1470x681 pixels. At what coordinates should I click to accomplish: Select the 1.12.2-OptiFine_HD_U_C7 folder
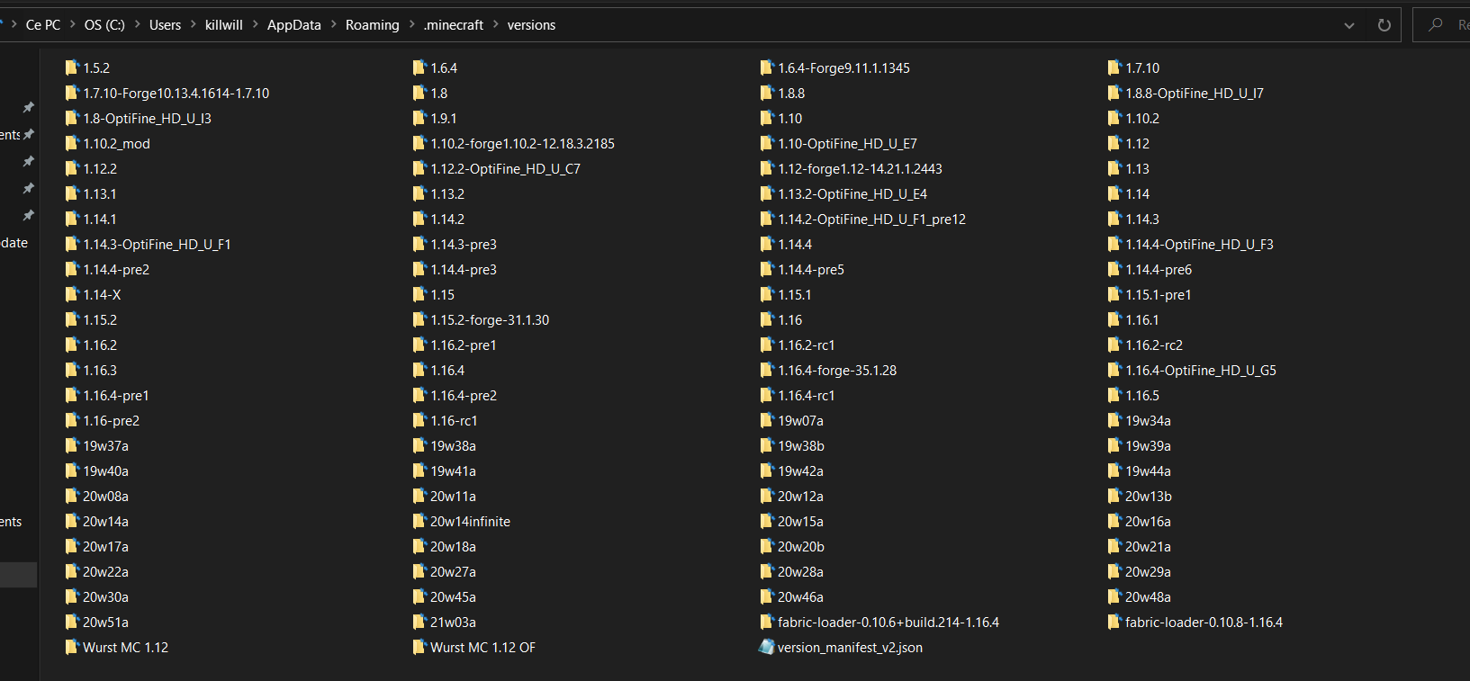pos(505,168)
